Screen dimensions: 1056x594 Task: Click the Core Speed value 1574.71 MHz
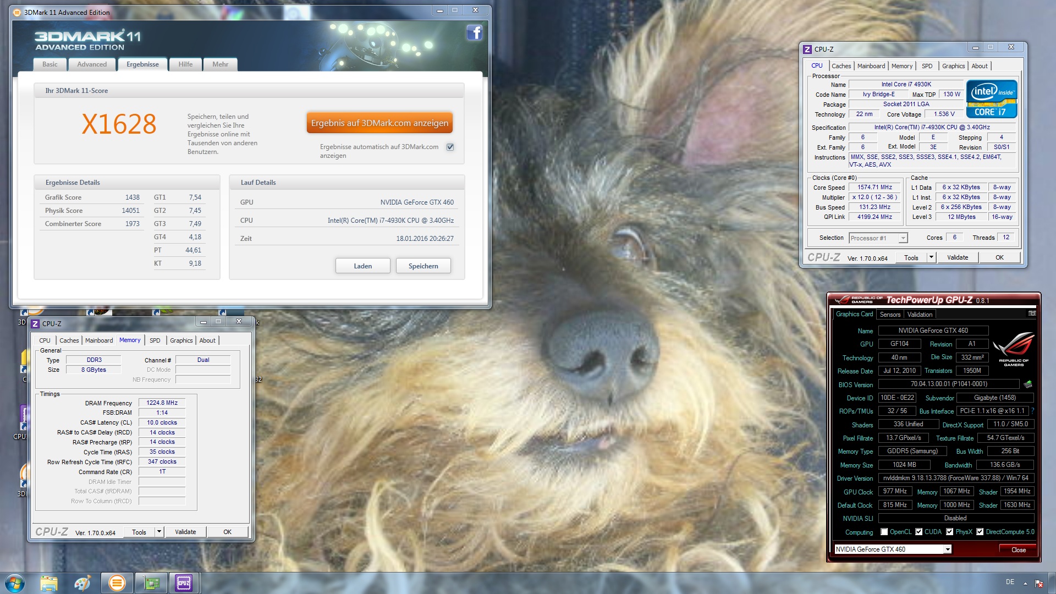[x=875, y=187]
